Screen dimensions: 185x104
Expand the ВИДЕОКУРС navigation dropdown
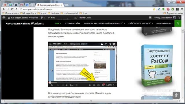coord(104,23)
